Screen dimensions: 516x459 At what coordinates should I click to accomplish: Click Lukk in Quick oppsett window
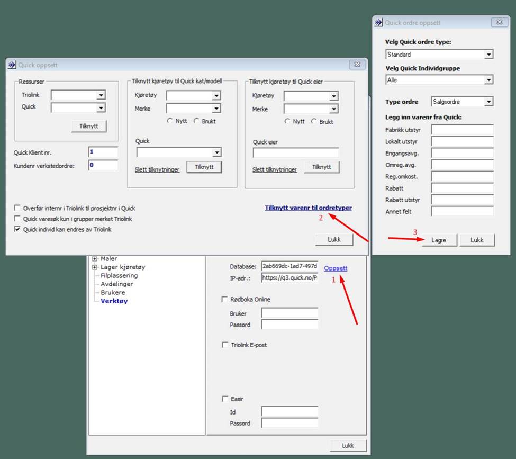pyautogui.click(x=334, y=239)
